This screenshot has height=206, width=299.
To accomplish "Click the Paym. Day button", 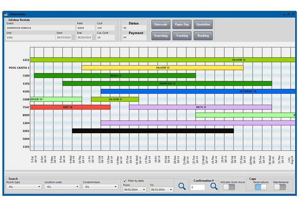I will (182, 25).
